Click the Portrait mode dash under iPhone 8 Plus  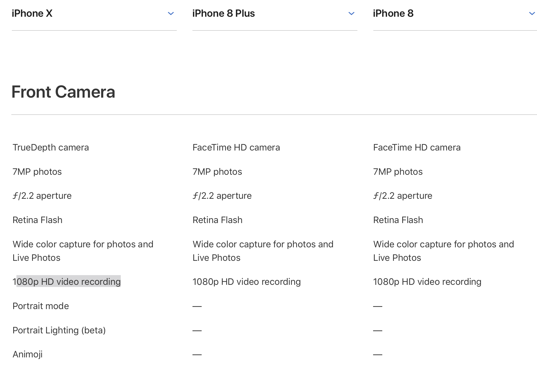click(x=197, y=306)
